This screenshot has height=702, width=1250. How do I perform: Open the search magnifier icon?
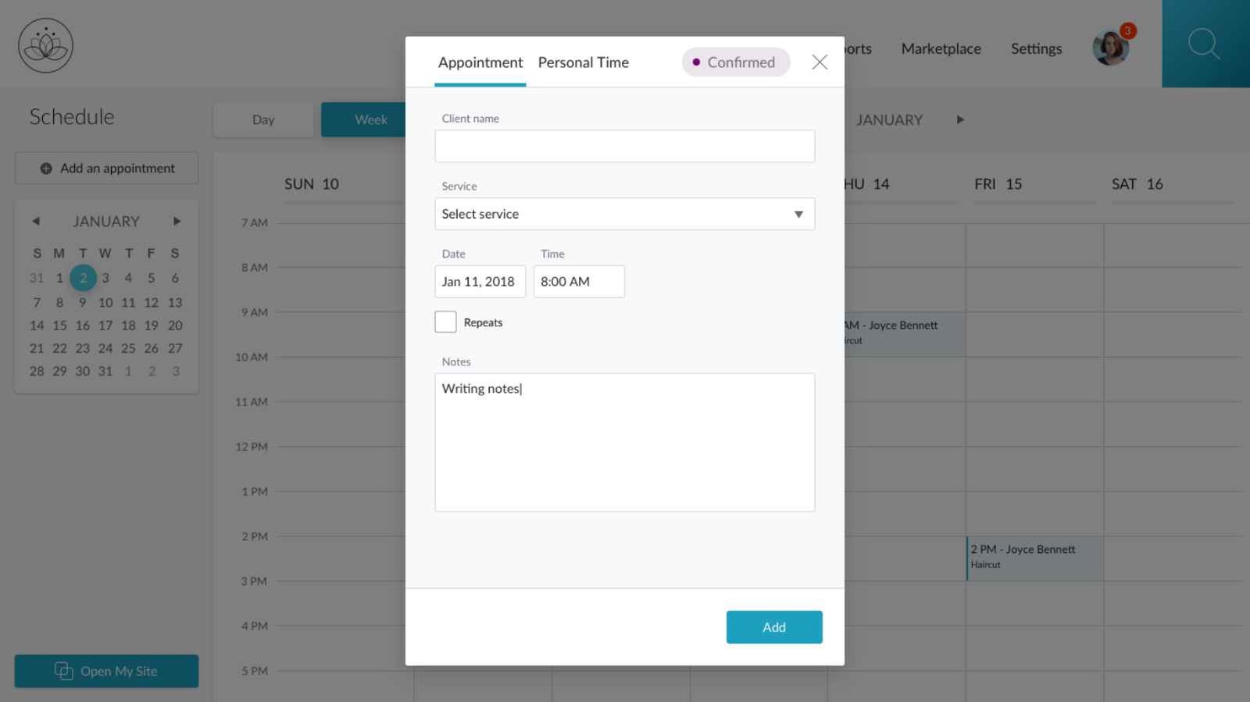click(1204, 44)
